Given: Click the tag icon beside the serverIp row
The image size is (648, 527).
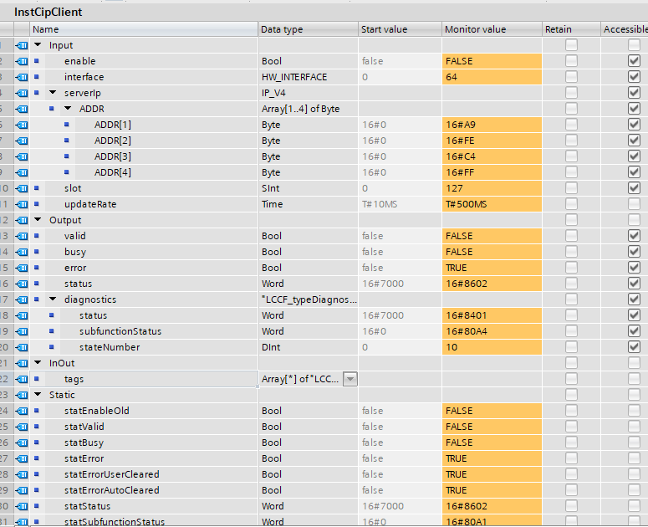Looking at the screenshot, I should pos(22,93).
